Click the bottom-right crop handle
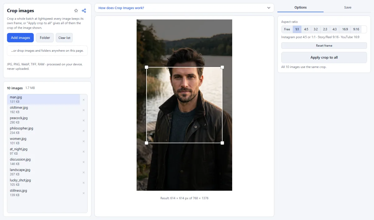 [222, 143]
